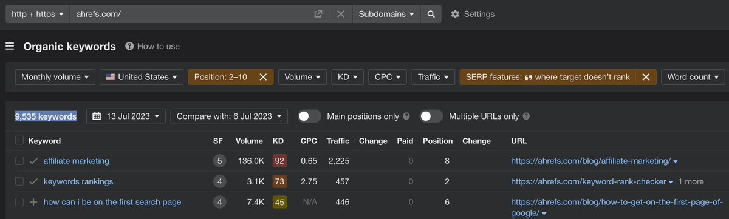This screenshot has width=729, height=219.
Task: Click KD score 73 badge
Action: click(279, 181)
